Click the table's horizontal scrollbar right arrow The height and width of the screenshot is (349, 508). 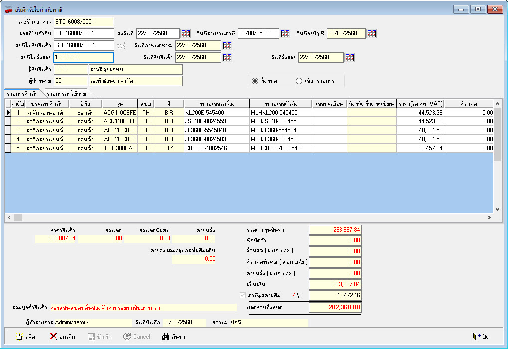[489, 218]
